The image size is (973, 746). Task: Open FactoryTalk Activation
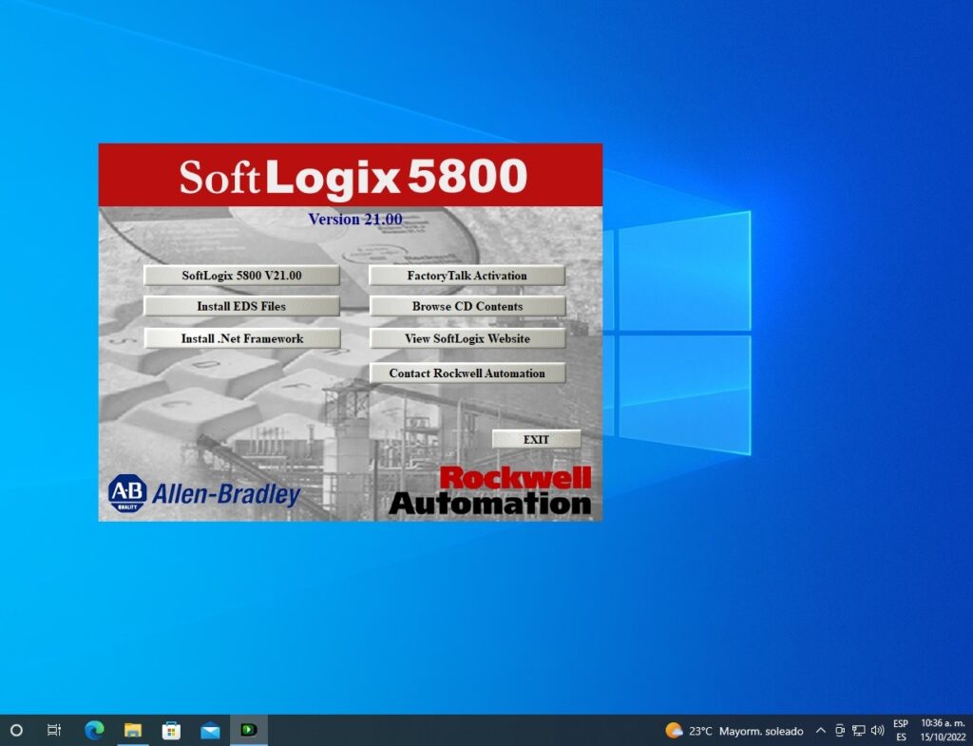tap(467, 275)
